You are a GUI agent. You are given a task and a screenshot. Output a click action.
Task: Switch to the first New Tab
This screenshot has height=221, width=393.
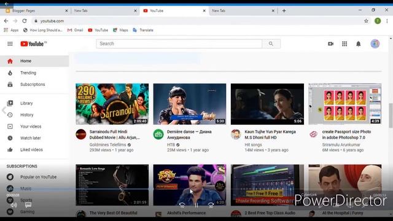click(105, 11)
